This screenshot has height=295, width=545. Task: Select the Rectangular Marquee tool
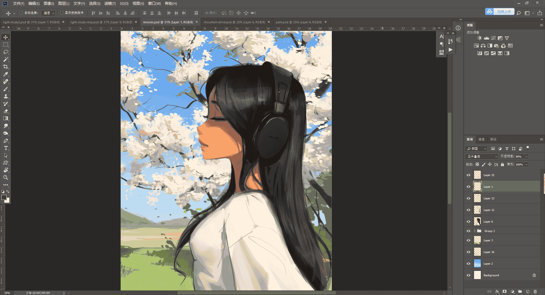pos(6,45)
